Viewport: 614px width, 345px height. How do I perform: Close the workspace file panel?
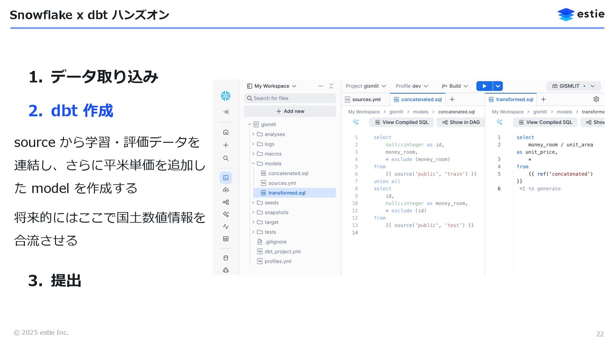click(331, 86)
